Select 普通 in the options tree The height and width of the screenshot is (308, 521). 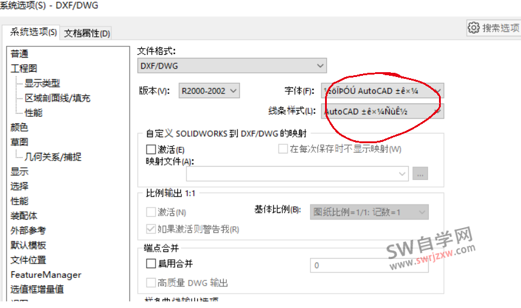pyautogui.click(x=19, y=54)
